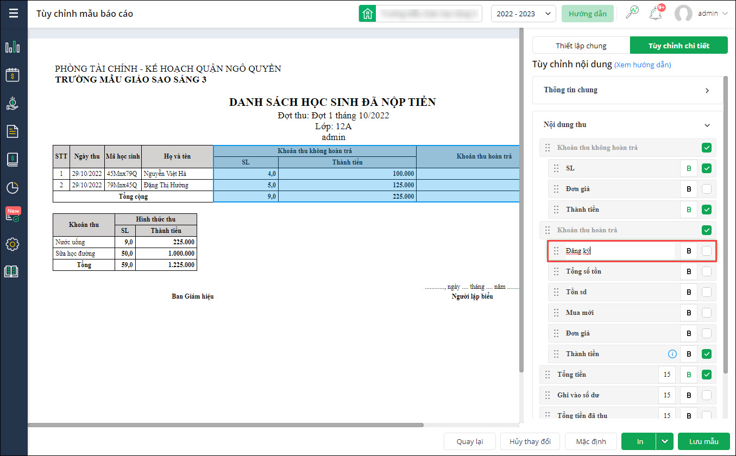
Task: Uncheck the Tổng tiền checkbox
Action: (706, 375)
